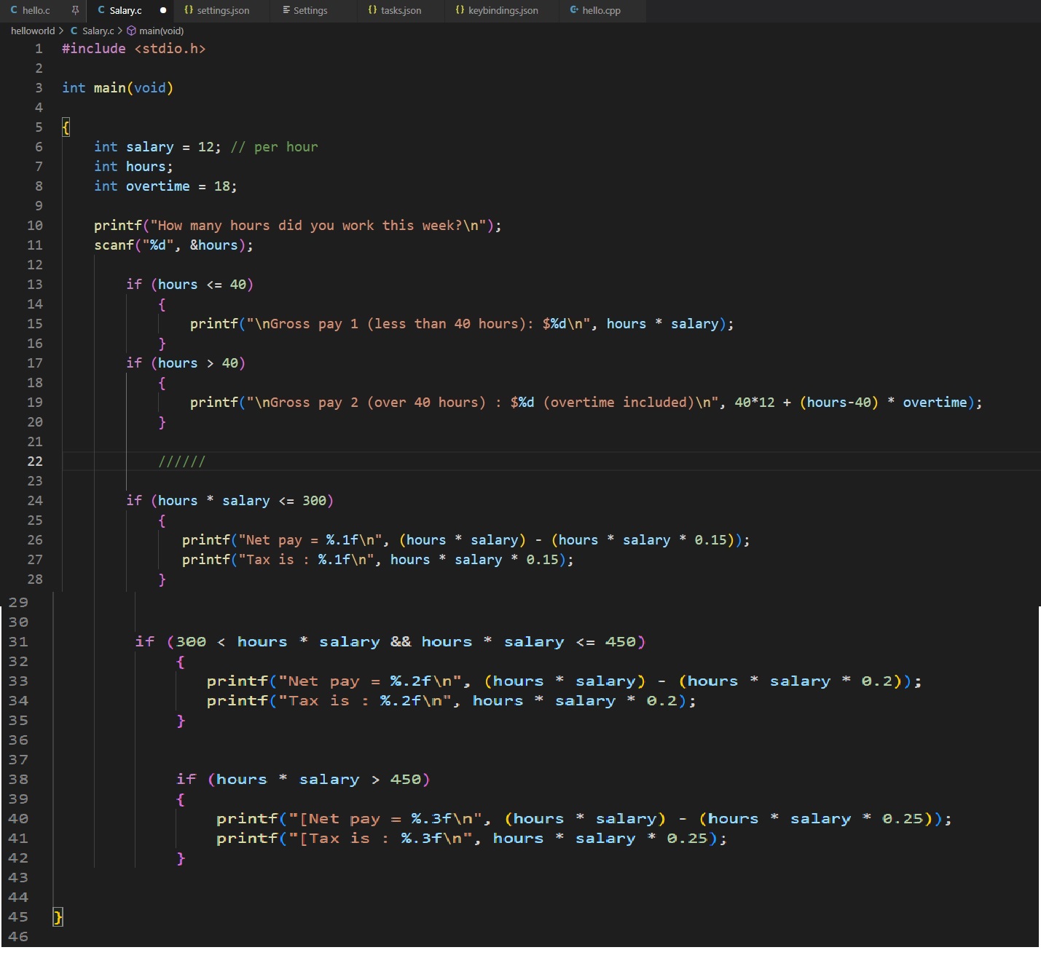The height and width of the screenshot is (966, 1041).
Task: Click the '[Tax is : %.3f' printf line
Action: (x=471, y=839)
